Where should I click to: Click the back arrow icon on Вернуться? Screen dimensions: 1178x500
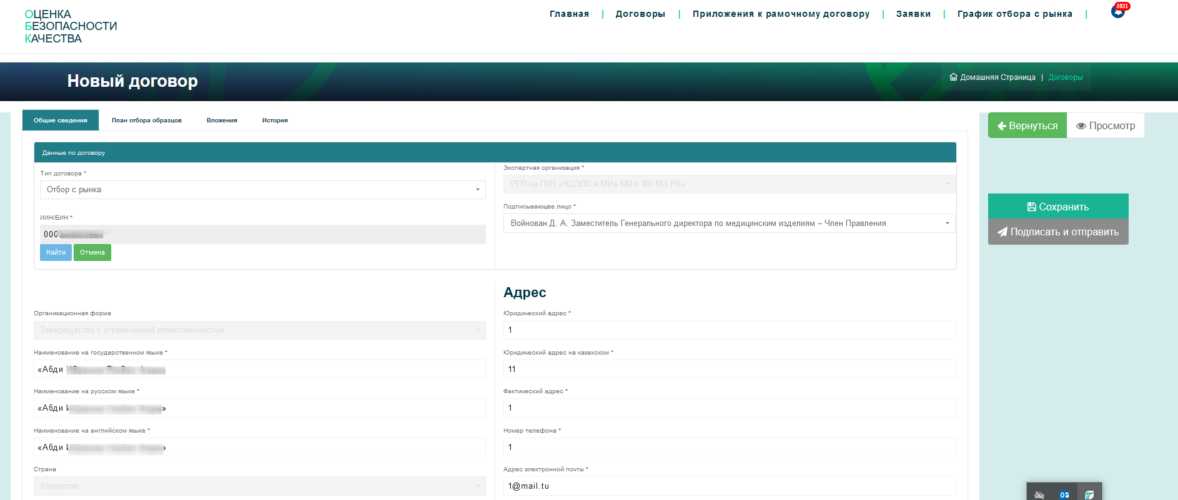pos(1001,126)
